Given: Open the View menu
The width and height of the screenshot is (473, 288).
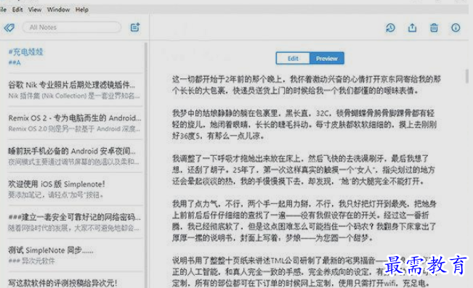Looking at the screenshot, I should coord(35,9).
